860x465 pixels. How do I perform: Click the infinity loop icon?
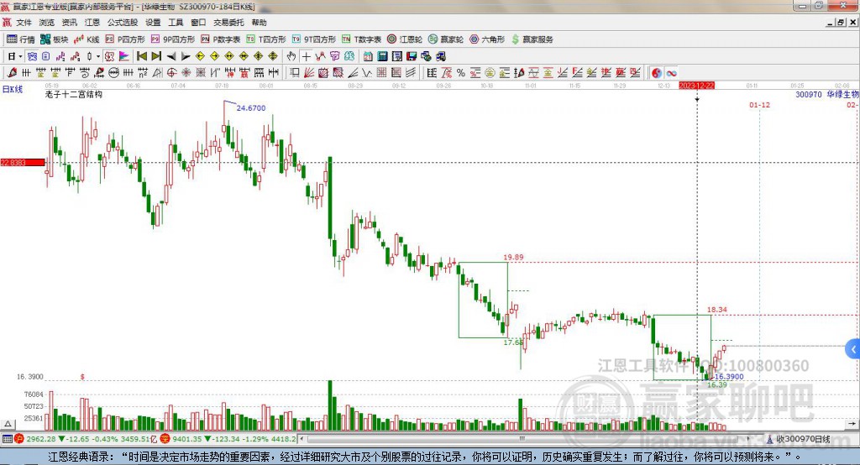pyautogui.click(x=671, y=73)
